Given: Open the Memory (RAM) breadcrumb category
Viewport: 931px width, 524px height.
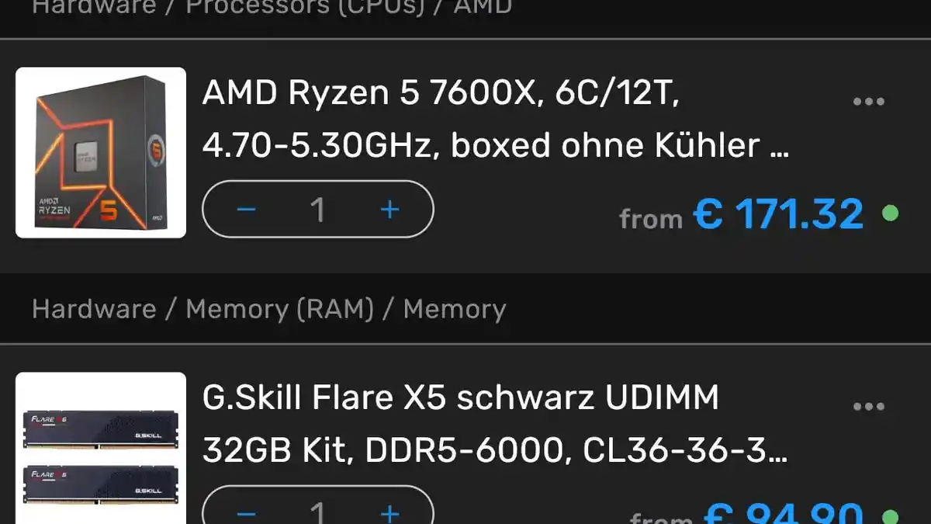Looking at the screenshot, I should tap(279, 309).
